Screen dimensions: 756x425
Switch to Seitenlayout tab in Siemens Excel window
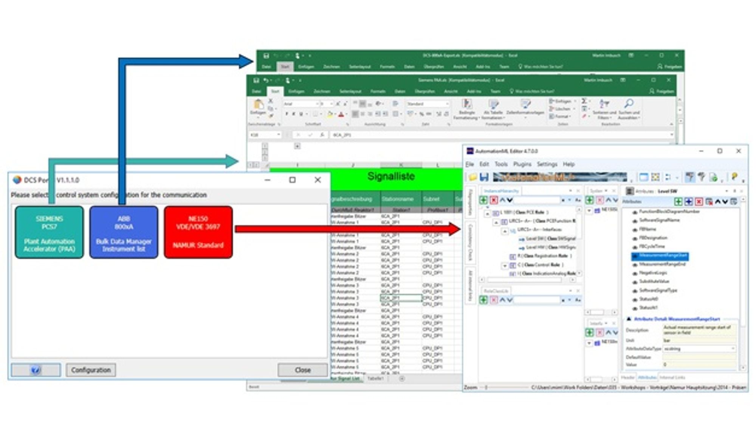(x=350, y=91)
